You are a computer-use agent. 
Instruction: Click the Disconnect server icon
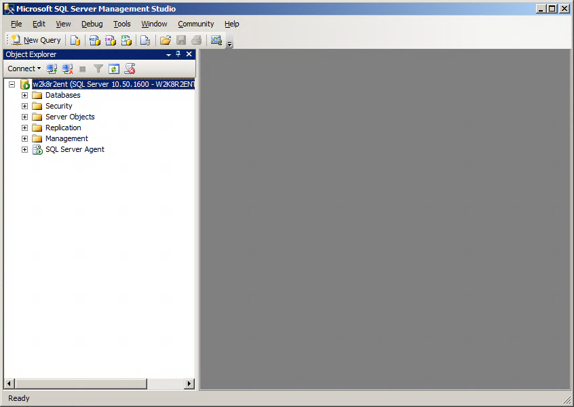67,69
